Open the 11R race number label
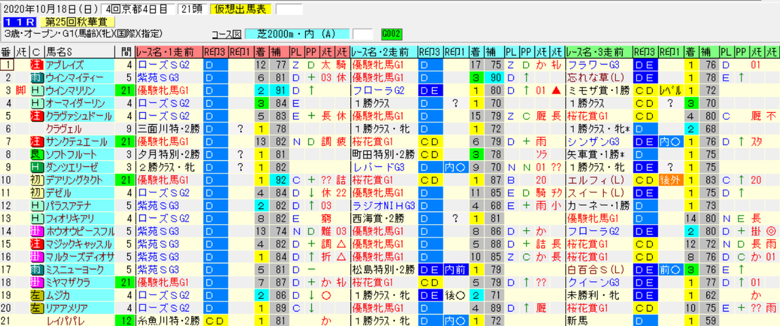The image size is (780, 326). click(x=19, y=22)
